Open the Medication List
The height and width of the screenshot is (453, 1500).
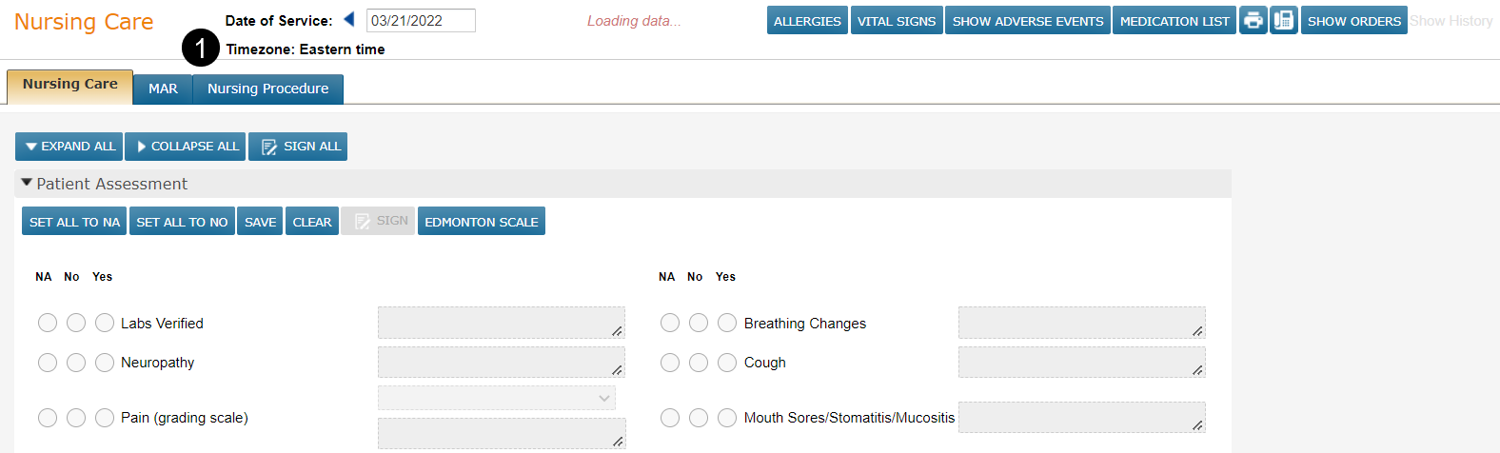pyautogui.click(x=1174, y=21)
